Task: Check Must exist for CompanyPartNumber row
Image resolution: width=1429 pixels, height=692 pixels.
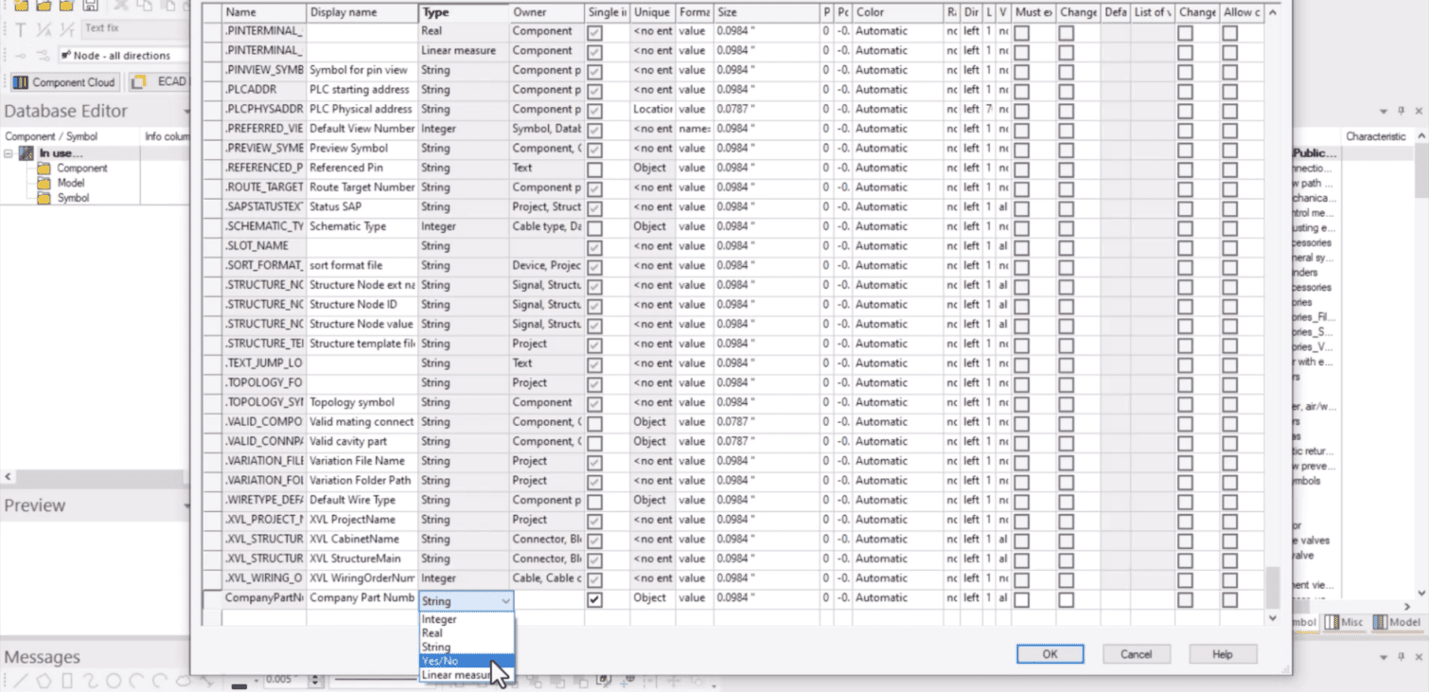Action: (1021, 599)
